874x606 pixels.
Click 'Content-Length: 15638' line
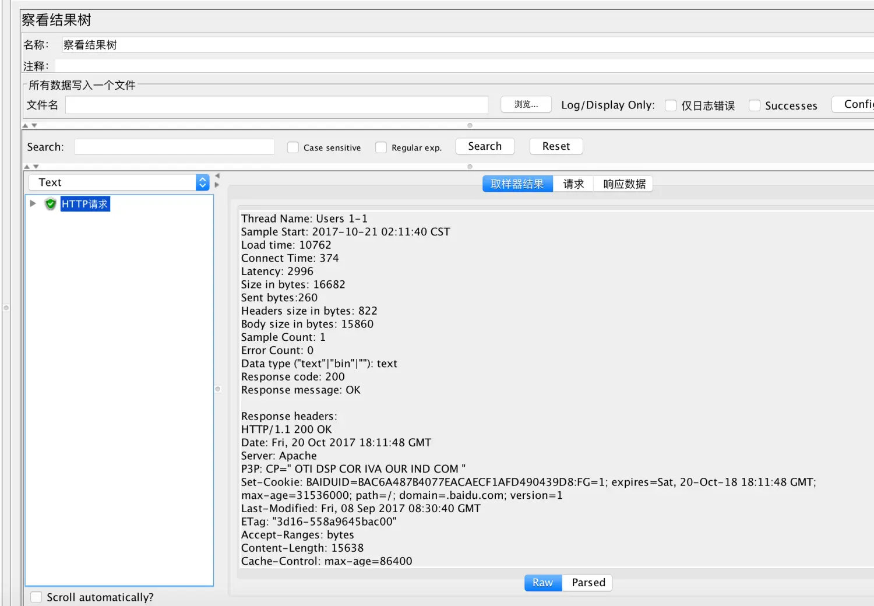(x=302, y=548)
